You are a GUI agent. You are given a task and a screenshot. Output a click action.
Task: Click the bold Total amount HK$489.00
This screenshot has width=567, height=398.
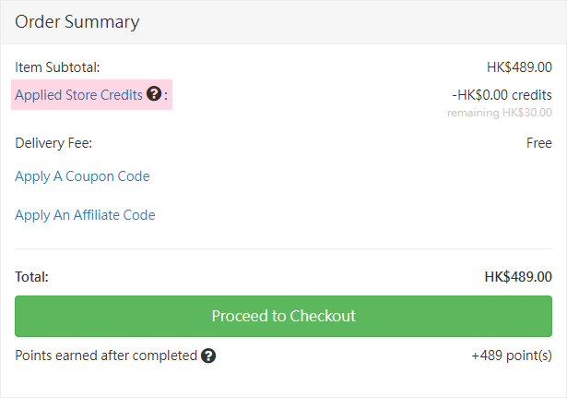(x=518, y=276)
